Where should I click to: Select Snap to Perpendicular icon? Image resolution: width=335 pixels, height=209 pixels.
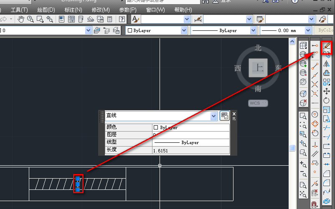click(x=315, y=144)
